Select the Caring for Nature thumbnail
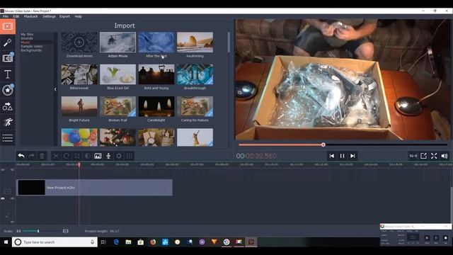Viewport: 453px width, 255px height. tap(195, 106)
